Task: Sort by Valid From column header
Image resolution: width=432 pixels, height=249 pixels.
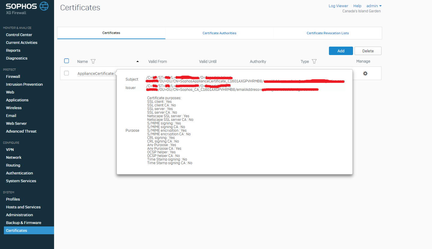Action: click(157, 61)
